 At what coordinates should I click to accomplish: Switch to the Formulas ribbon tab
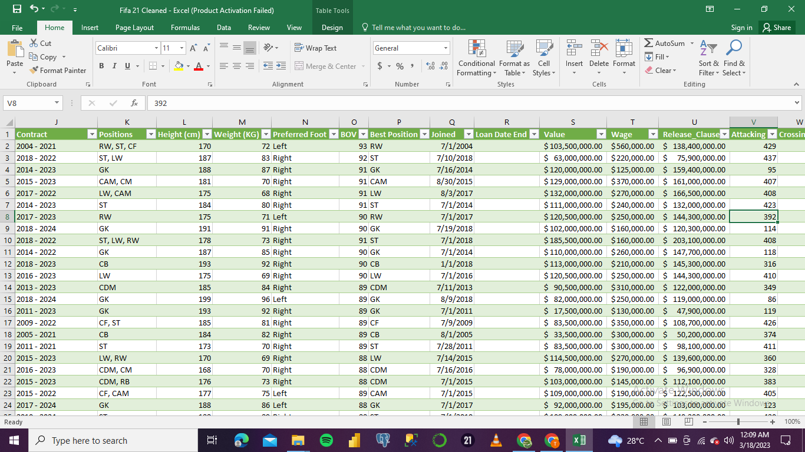(185, 27)
